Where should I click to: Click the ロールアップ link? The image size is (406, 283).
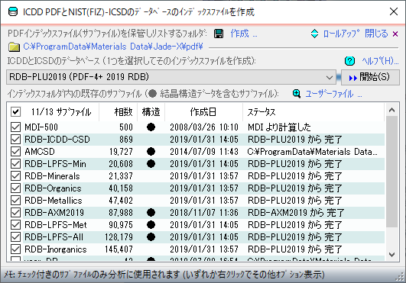341,34
